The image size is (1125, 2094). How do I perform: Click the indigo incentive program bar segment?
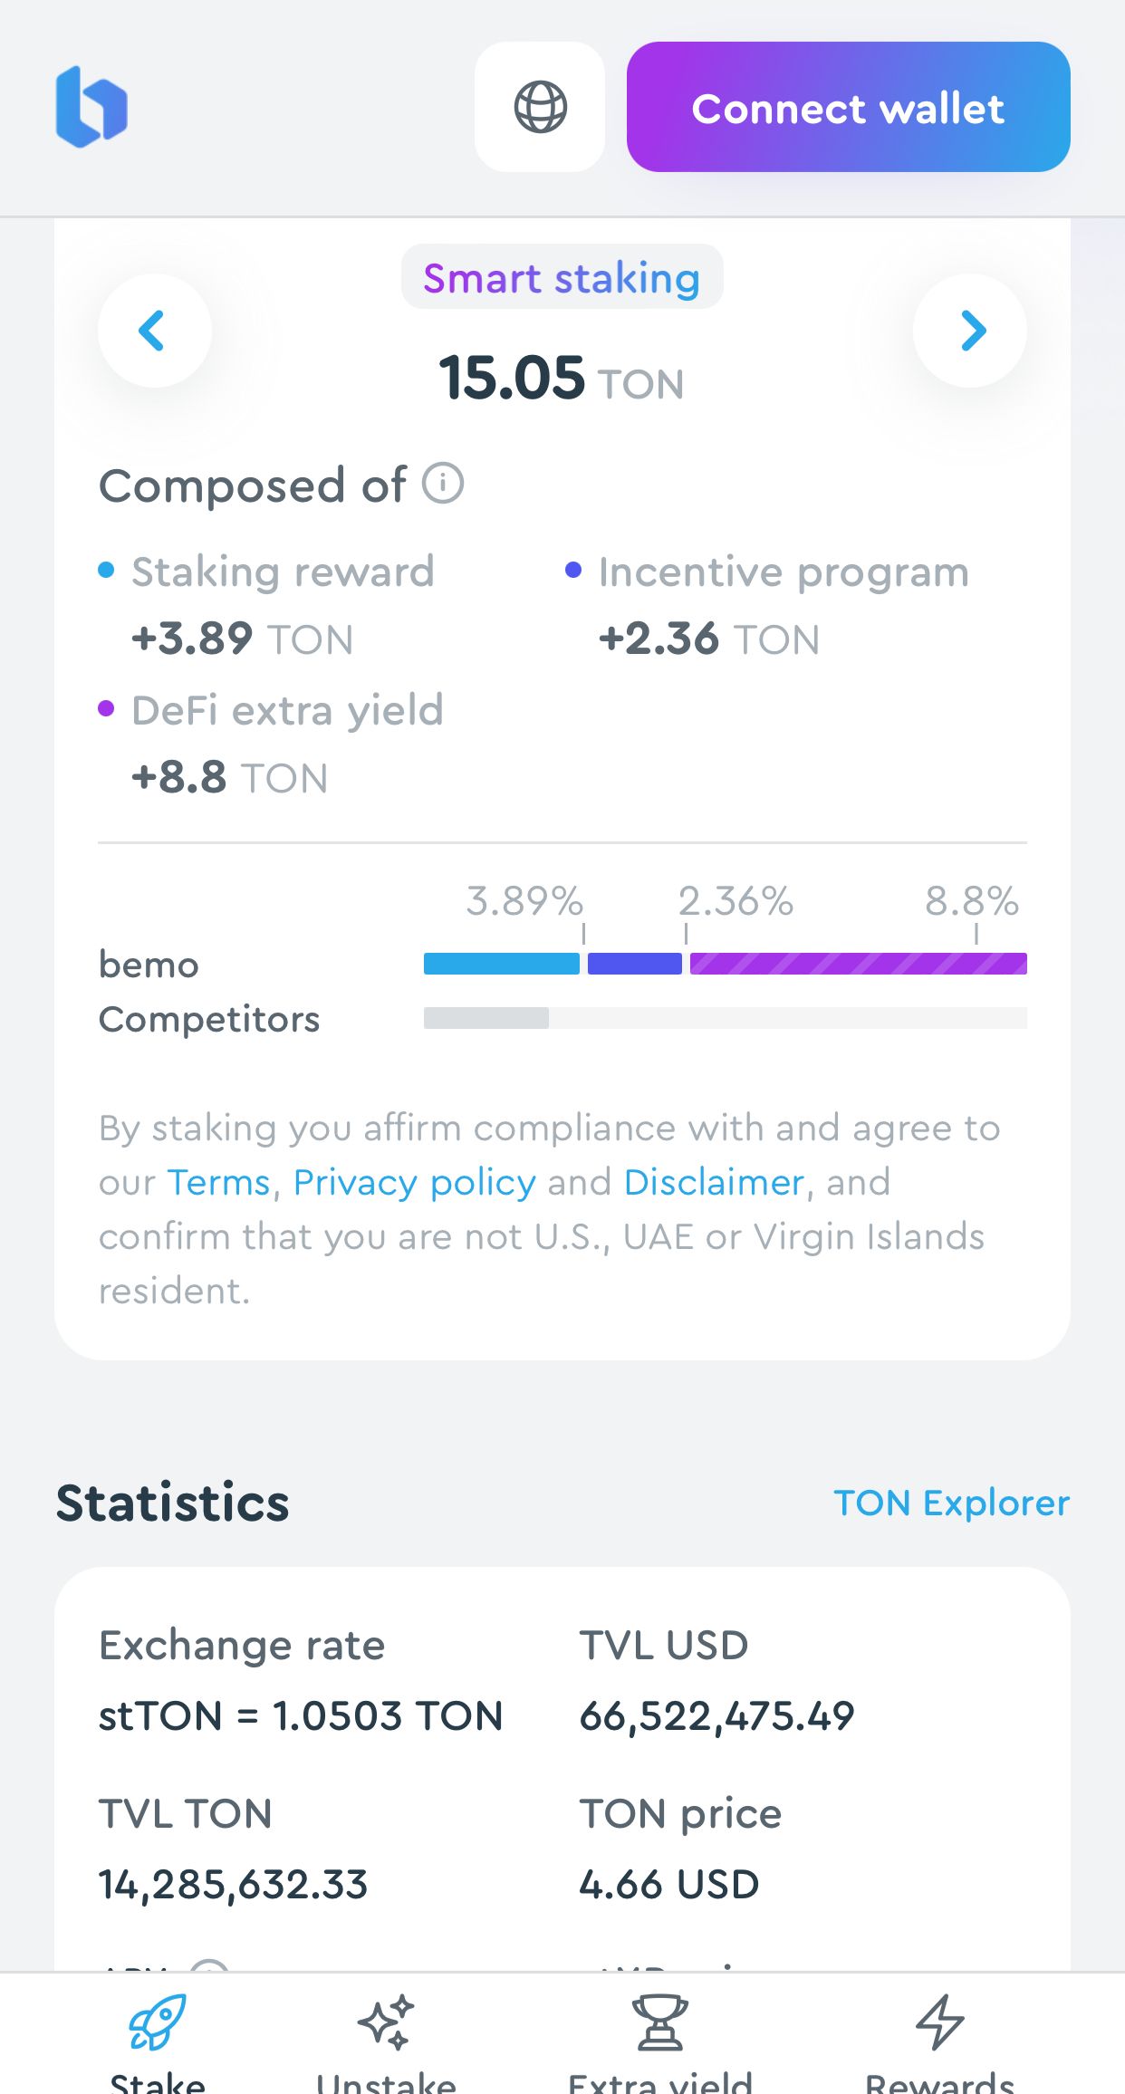point(634,964)
